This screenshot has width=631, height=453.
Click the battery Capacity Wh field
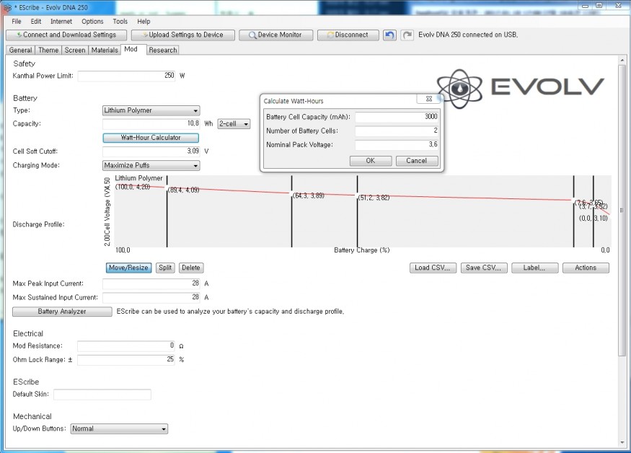(x=151, y=123)
